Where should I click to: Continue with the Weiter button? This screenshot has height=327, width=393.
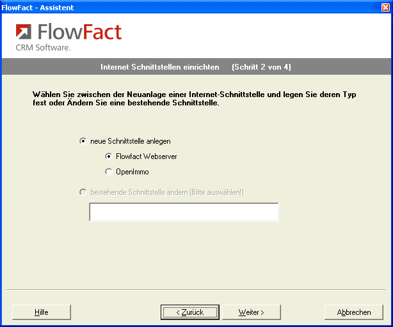[x=252, y=312]
